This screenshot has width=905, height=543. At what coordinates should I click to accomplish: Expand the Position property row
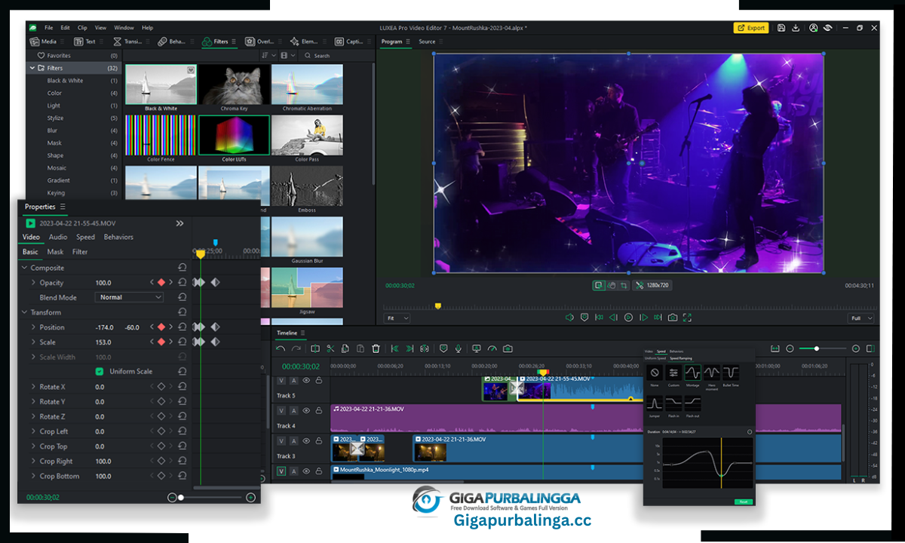33,327
